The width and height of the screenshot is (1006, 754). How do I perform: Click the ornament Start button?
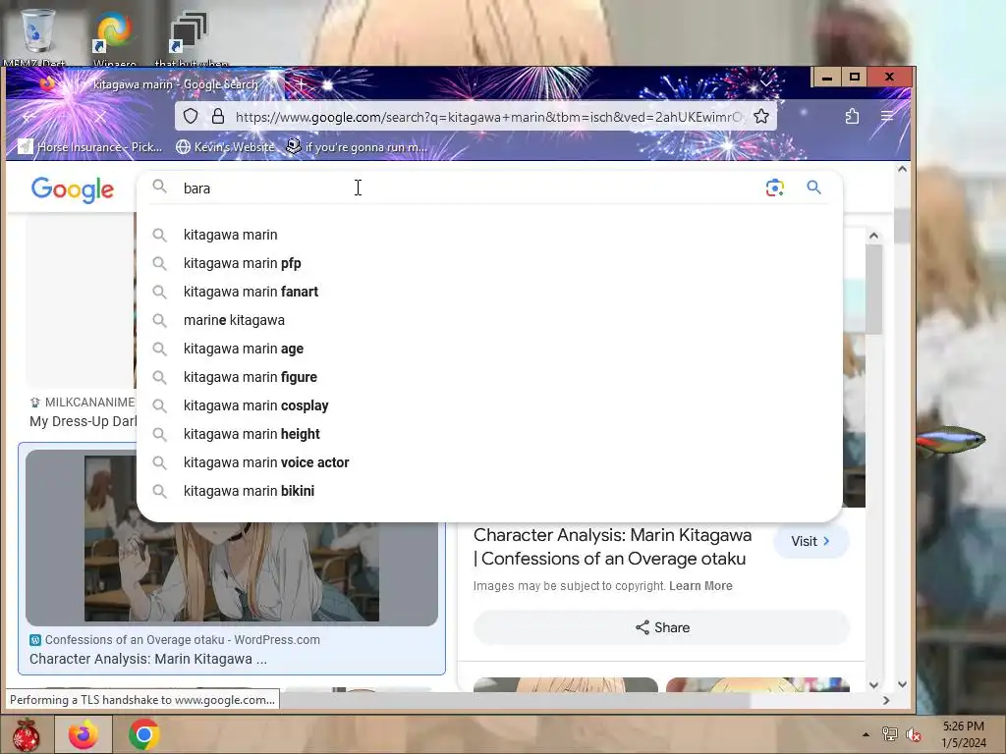click(26, 734)
